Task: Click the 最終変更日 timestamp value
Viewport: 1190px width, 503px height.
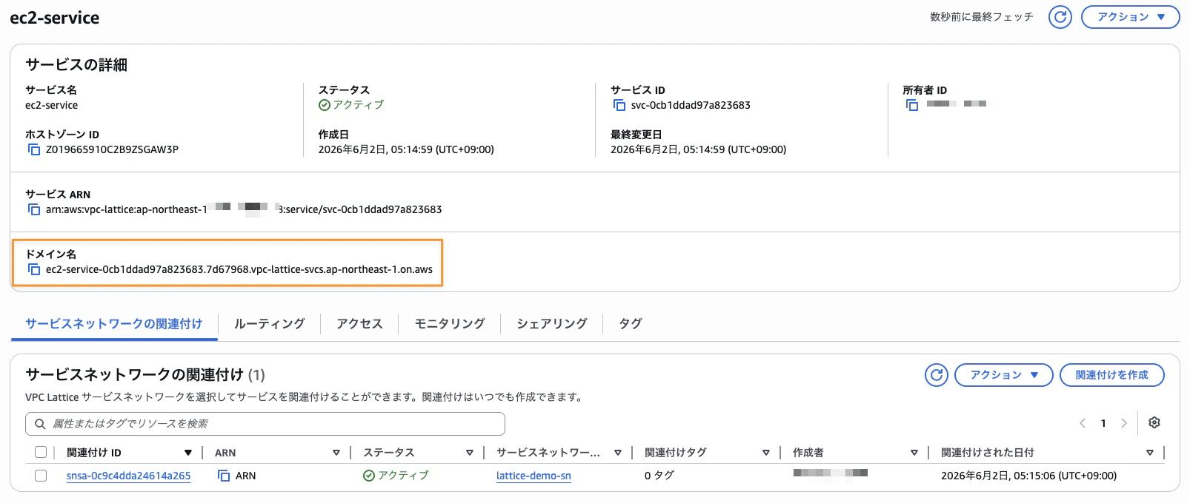Action: click(699, 149)
